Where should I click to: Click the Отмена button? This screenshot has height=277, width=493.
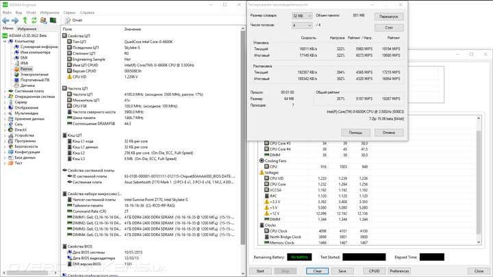coord(389,133)
